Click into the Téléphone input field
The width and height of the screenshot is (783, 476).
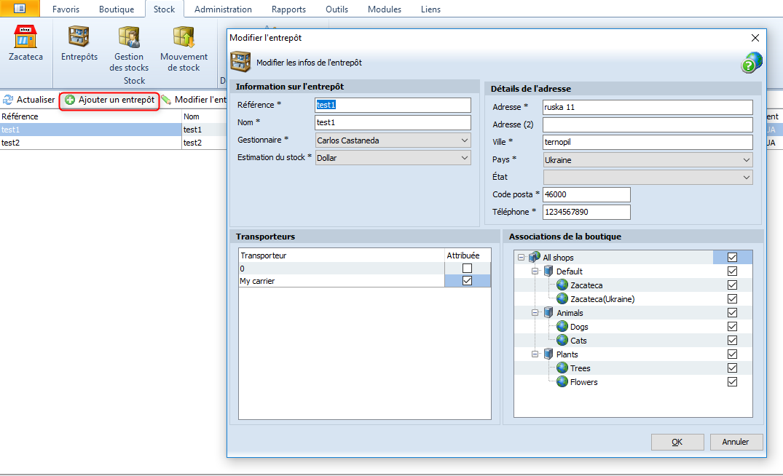(586, 212)
